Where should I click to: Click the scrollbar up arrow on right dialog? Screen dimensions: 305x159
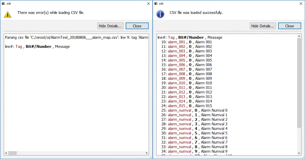[x=299, y=36]
